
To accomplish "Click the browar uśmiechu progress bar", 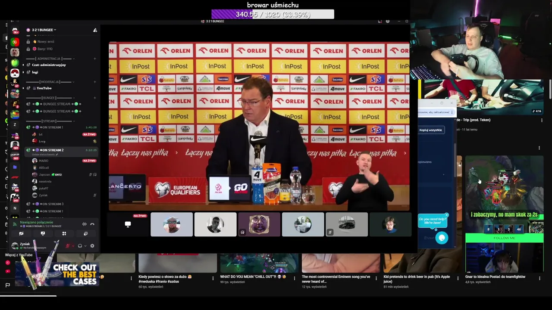I will (273, 14).
